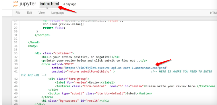Click the 'a day ago' timestamp
The width and height of the screenshot is (217, 105).
click(70, 4)
